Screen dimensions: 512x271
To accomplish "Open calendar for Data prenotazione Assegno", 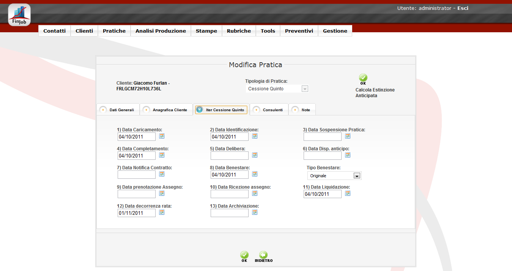I will [162, 193].
